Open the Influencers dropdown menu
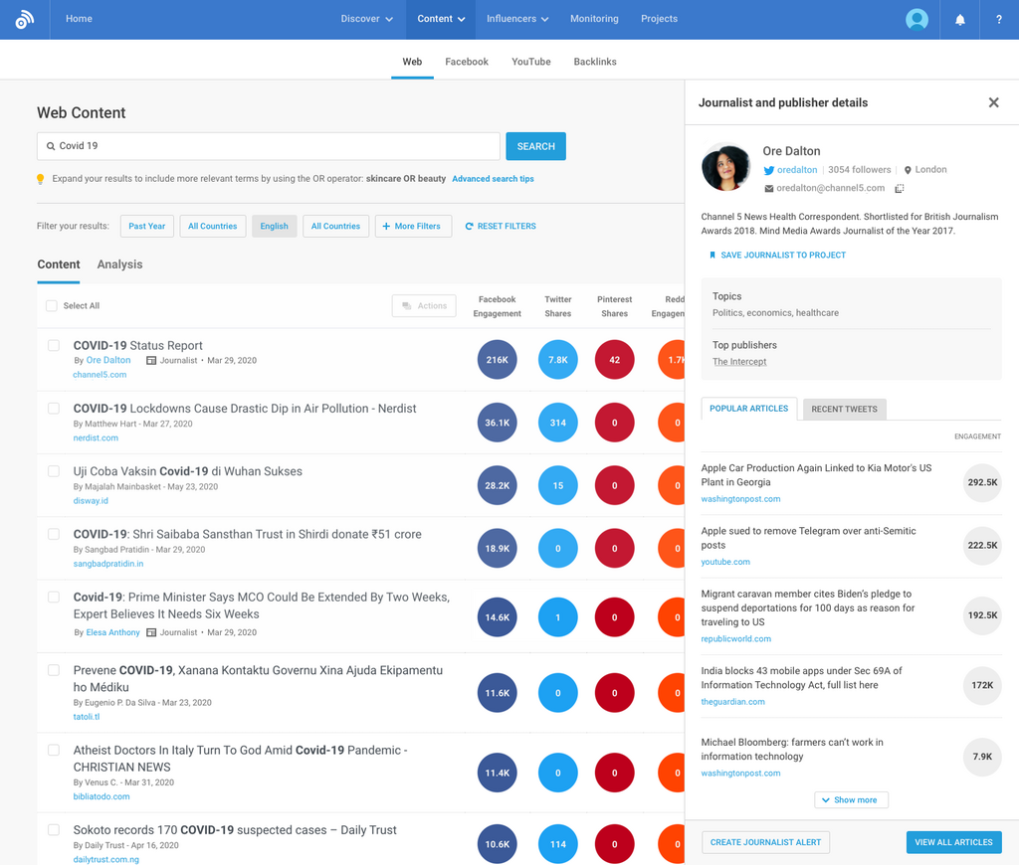The height and width of the screenshot is (865, 1019). 517,19
